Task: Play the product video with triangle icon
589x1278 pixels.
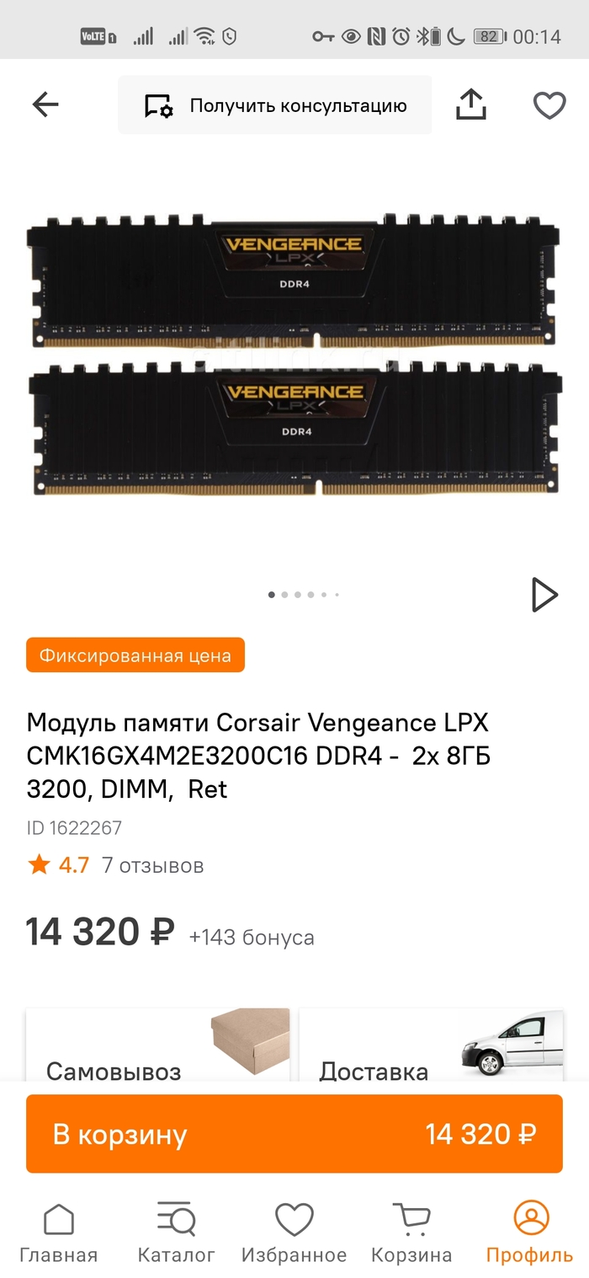Action: [x=544, y=595]
